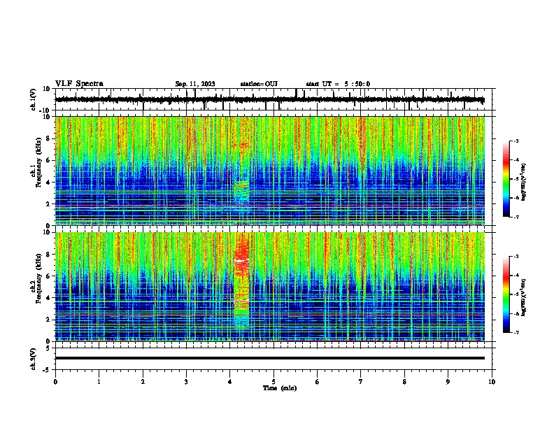Viewport: 554px width, 428px height.
Task: Click the green burst patch in ch.1 spectrogram
Action: point(242,192)
